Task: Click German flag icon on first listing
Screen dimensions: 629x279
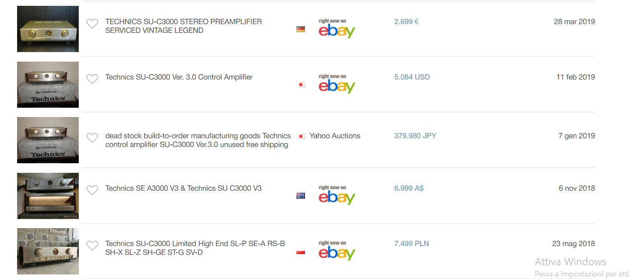Action: click(301, 29)
